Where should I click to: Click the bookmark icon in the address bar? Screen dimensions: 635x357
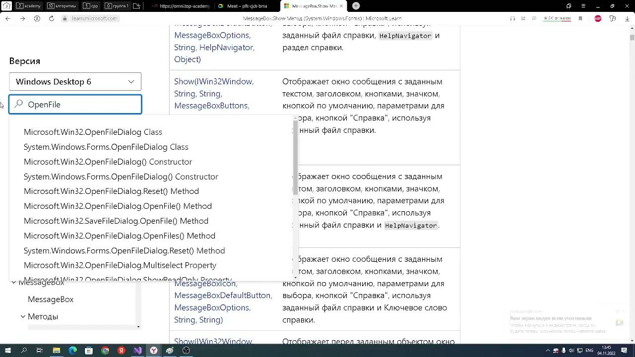(x=580, y=18)
